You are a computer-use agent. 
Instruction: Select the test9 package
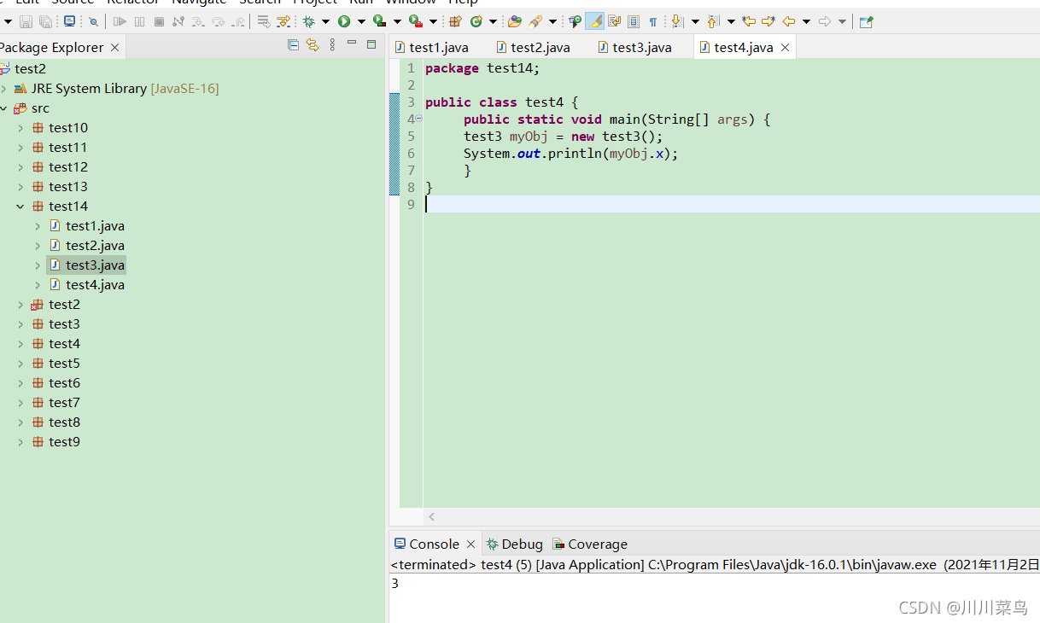click(x=56, y=442)
